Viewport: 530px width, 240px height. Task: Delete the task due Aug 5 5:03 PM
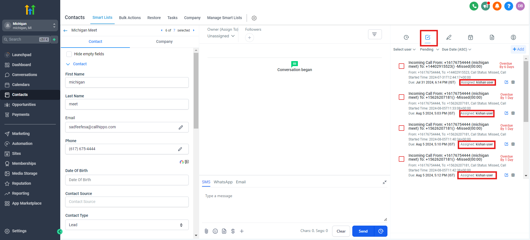point(513,113)
